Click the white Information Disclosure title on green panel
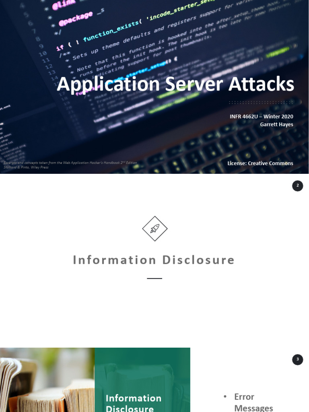Viewport: 309px width, 412px height. pyautogui.click(x=133, y=403)
